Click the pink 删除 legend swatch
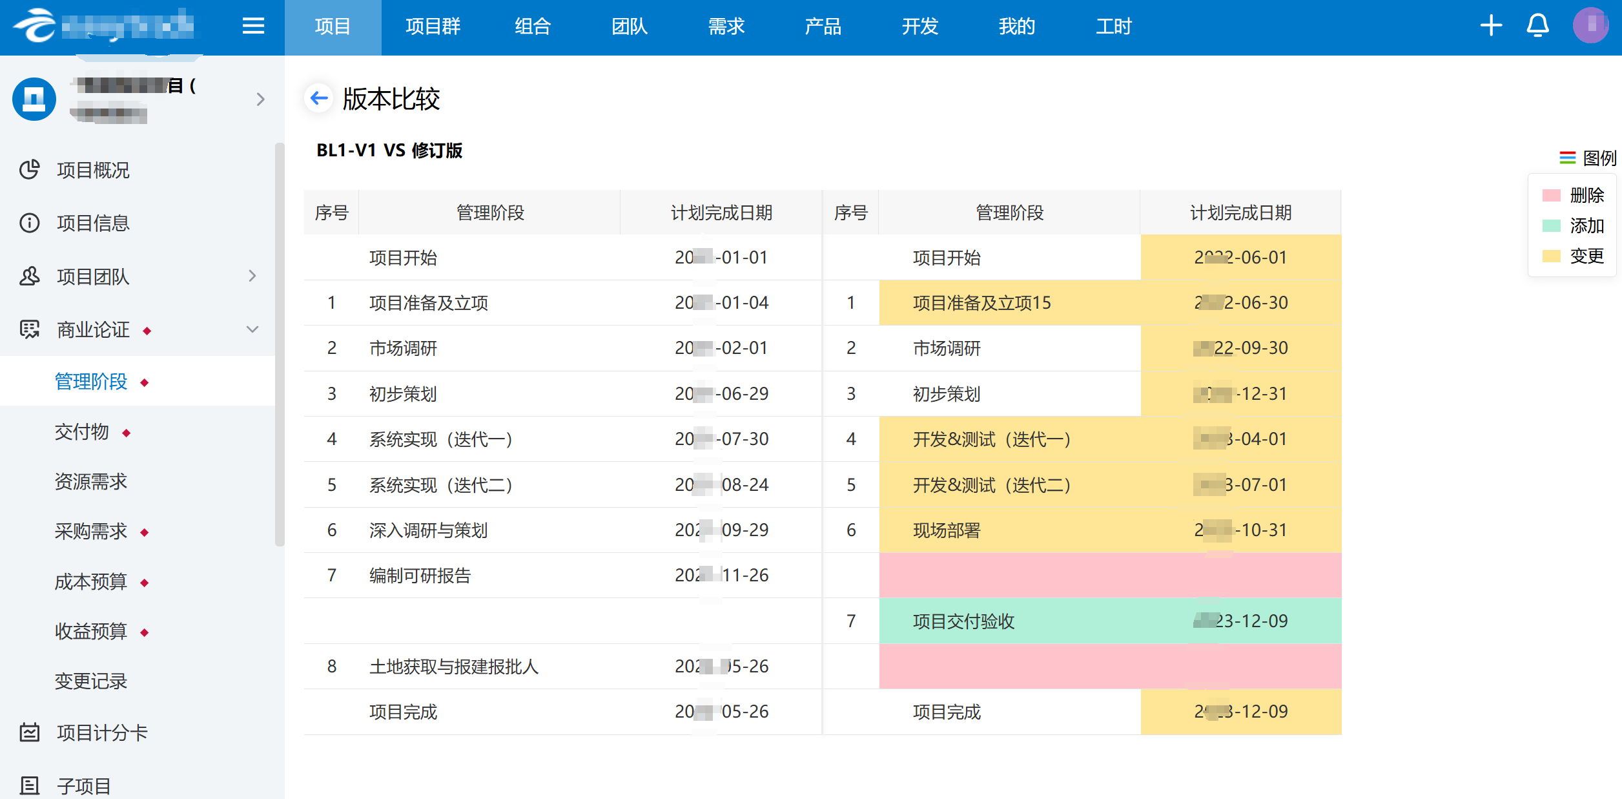1622x799 pixels. [x=1551, y=195]
